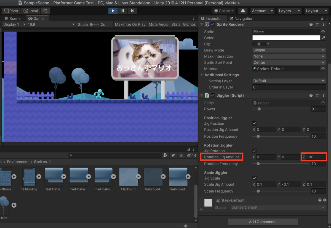Disable the Sprite Renderer checkbox
This screenshot has width=331, height=228.
tap(213, 25)
